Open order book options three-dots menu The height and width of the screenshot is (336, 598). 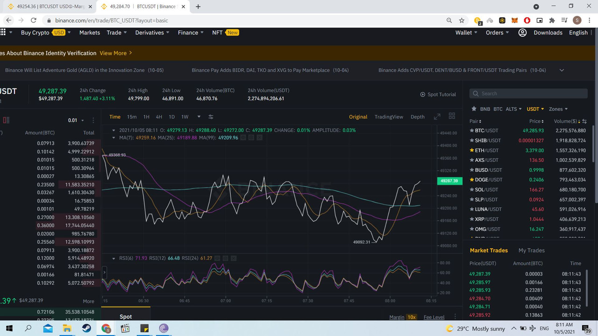click(93, 120)
